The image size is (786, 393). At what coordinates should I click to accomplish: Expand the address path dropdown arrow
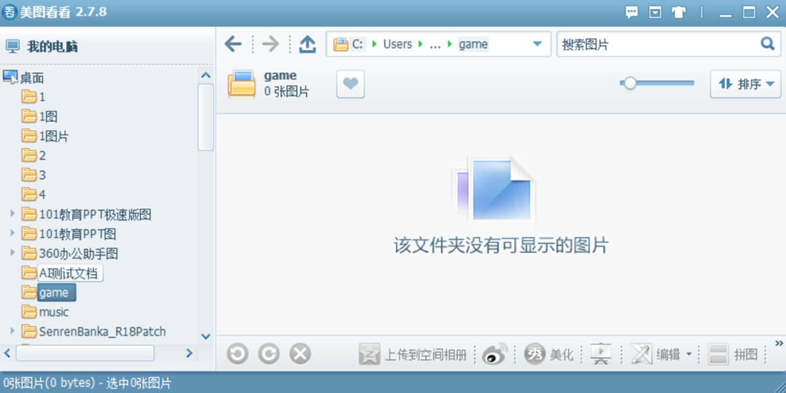tap(537, 44)
